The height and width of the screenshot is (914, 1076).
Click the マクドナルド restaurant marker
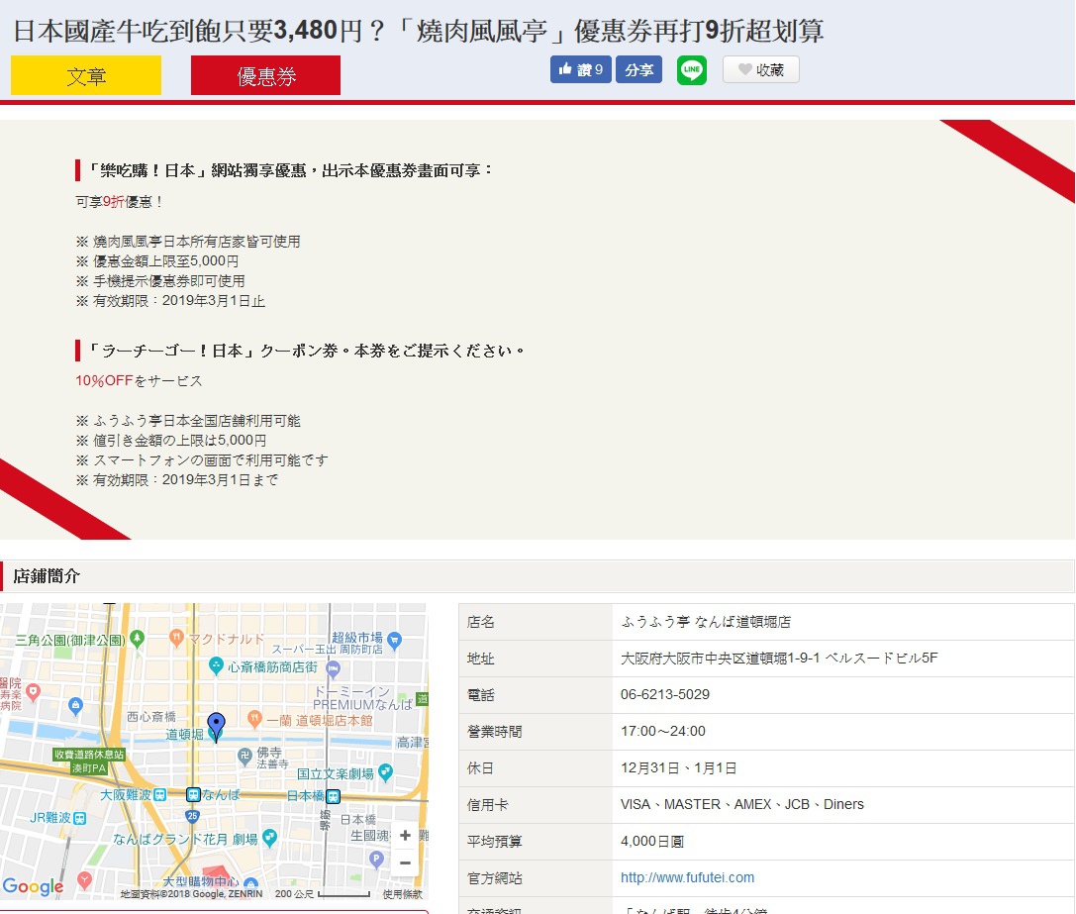176,638
